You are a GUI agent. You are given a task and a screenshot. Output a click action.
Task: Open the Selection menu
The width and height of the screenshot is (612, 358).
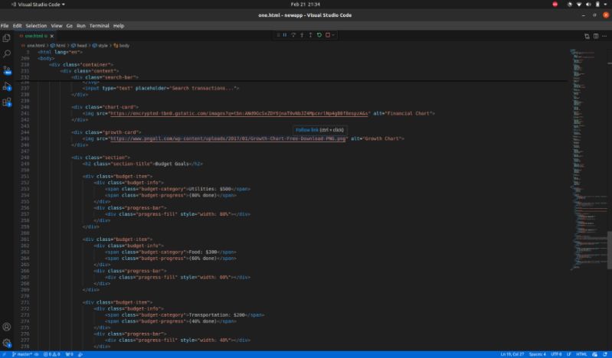point(36,26)
